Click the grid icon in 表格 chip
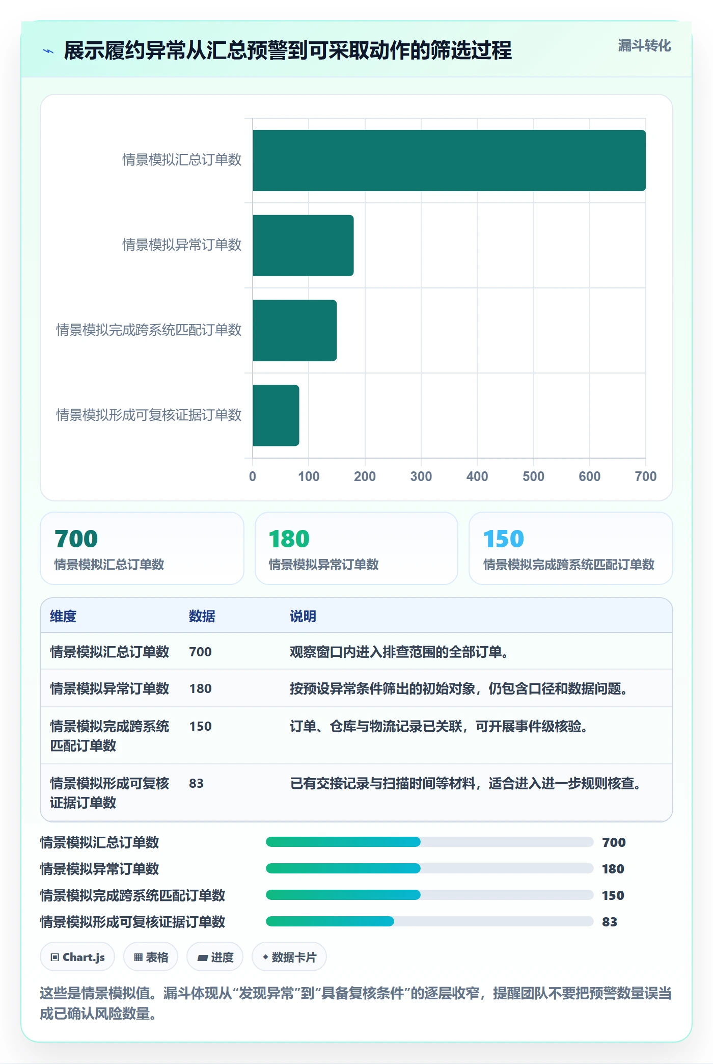Image resolution: width=713 pixels, height=1064 pixels. (x=138, y=957)
